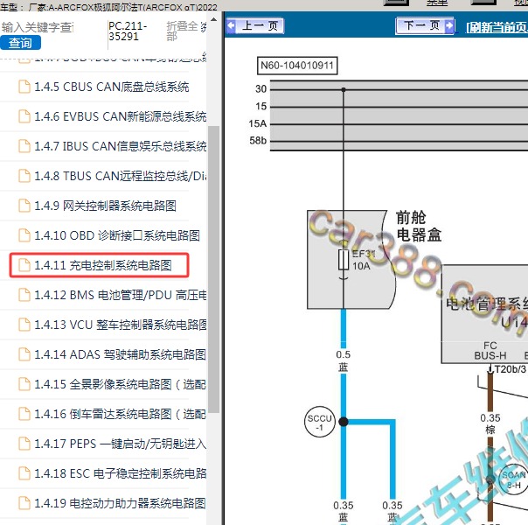Viewport: 528px width, 525px height.
Task: Go to previous page with 上一页 button
Action: [255, 25]
